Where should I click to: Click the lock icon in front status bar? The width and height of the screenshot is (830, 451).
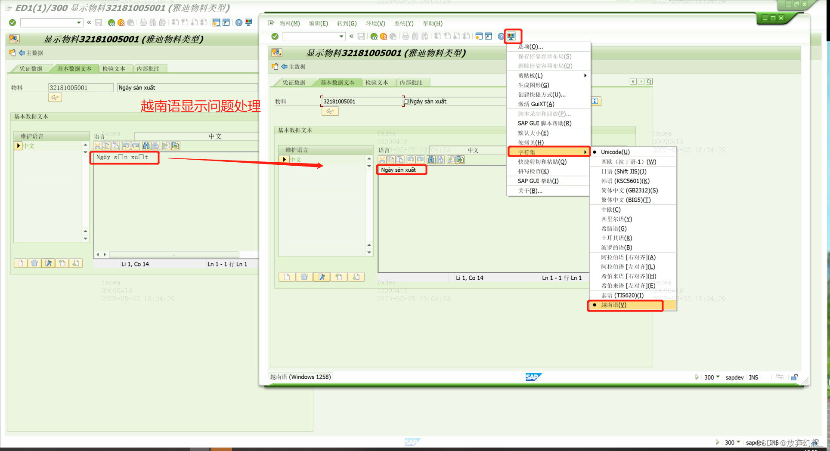(x=794, y=377)
